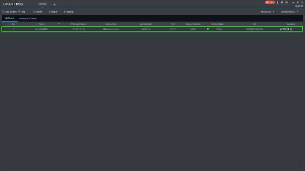Close the SmartPSS window
The width and height of the screenshot is (305, 171).
coord(302,2)
